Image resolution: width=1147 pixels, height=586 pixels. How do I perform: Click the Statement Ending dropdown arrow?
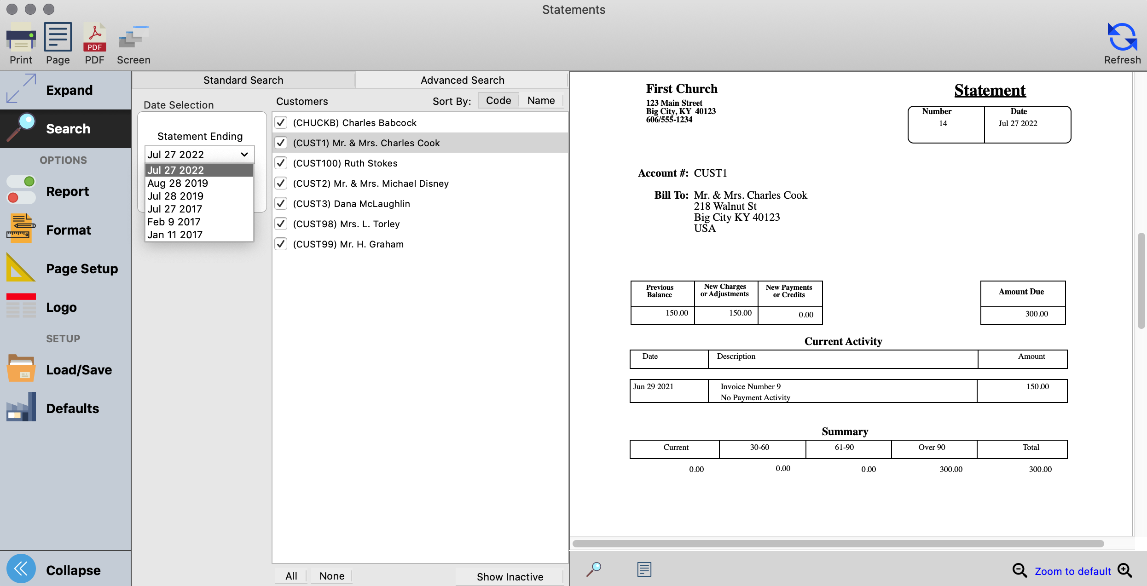[244, 155]
